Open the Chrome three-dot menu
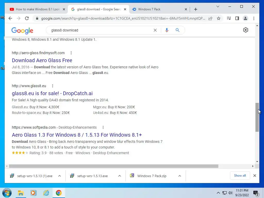The image size is (264, 198). tap(254, 18)
